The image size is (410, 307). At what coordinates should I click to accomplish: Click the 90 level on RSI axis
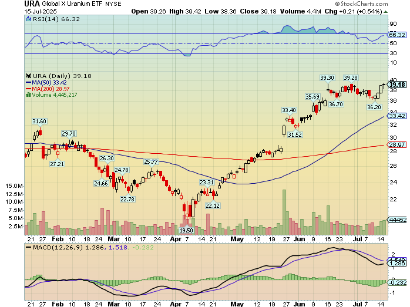[394, 24]
